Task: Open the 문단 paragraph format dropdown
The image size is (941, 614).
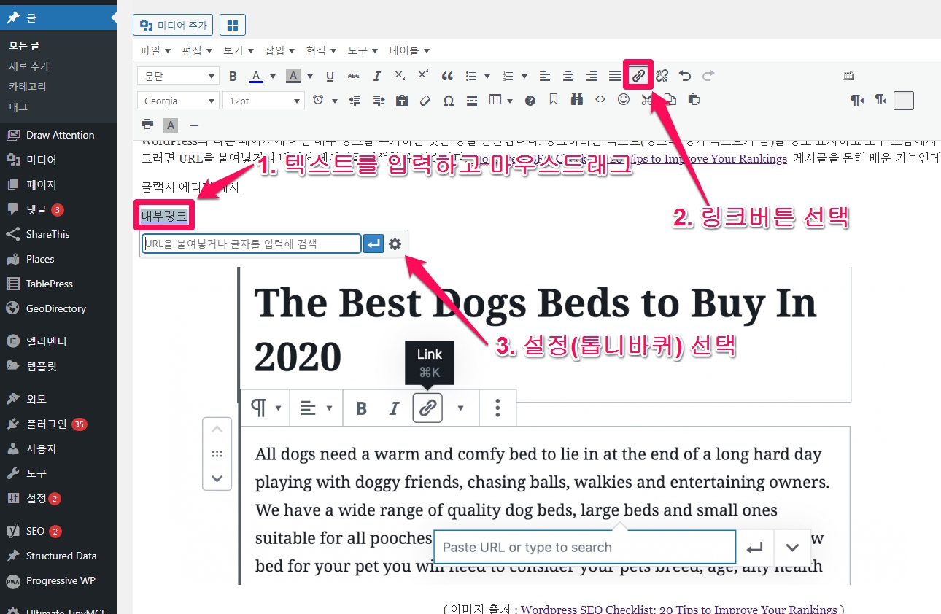Action: (x=178, y=76)
